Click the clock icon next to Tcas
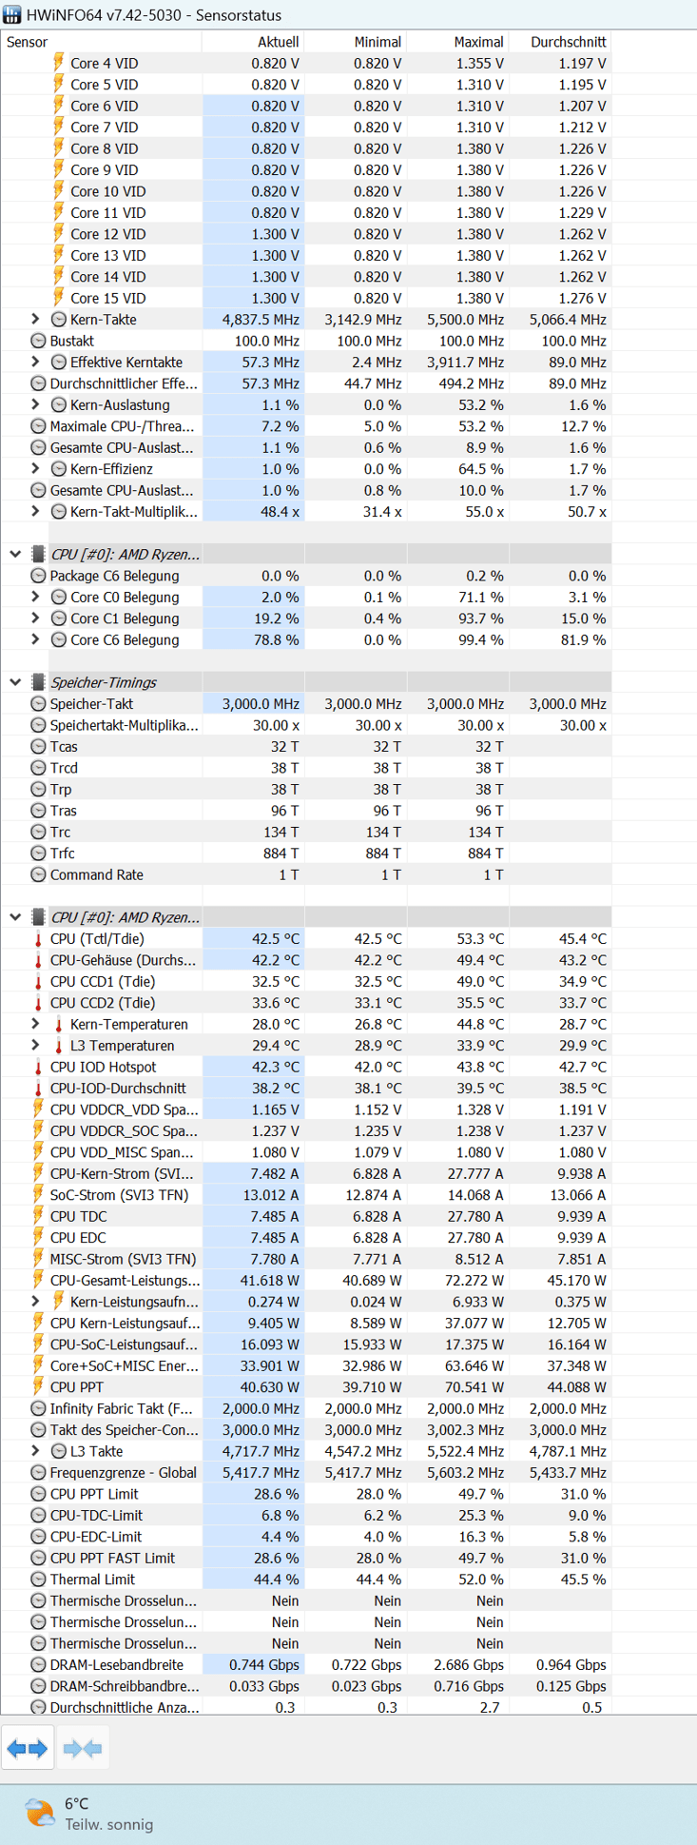Screen dimensions: 697x1845 (x=38, y=746)
